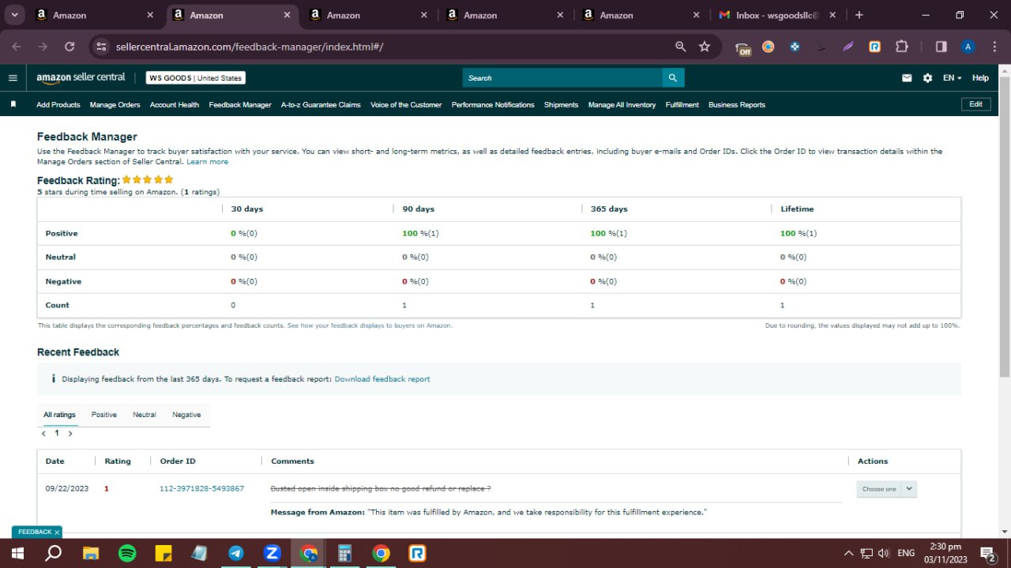Select the Positive feedback tab
The height and width of the screenshot is (568, 1011).
[103, 415]
